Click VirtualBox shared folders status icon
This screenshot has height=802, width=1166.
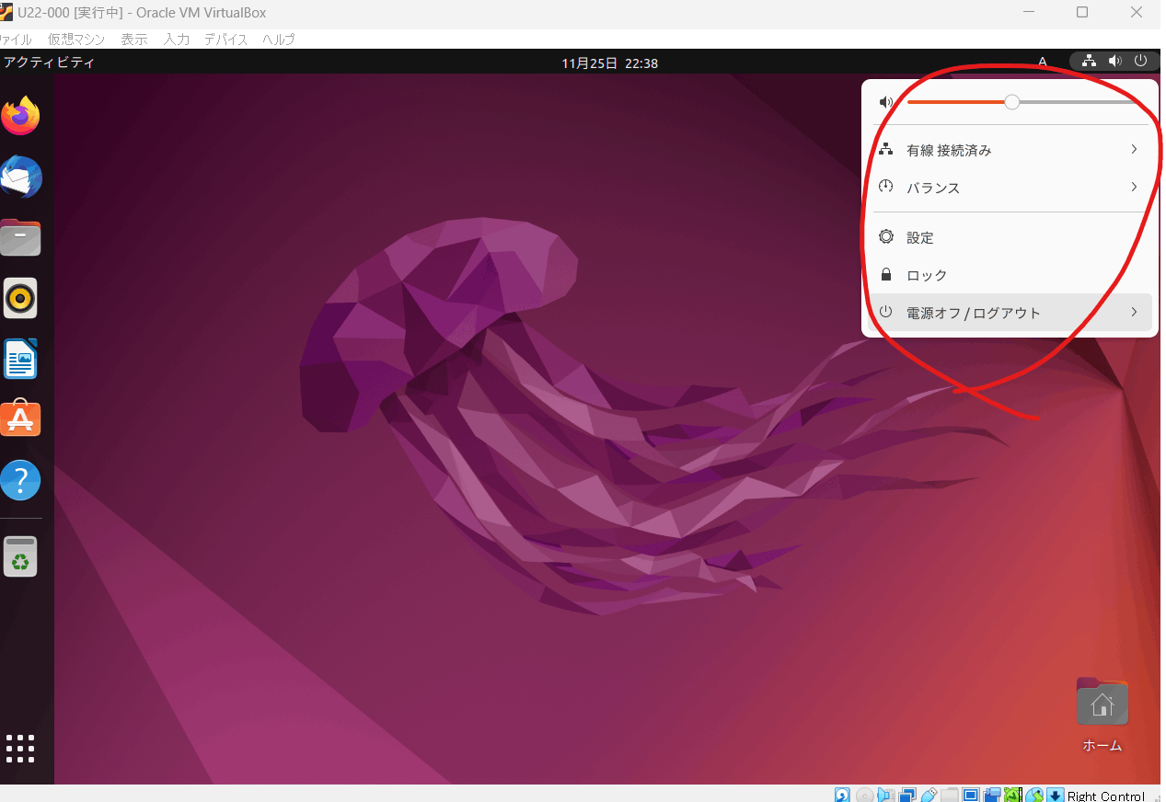click(x=951, y=795)
